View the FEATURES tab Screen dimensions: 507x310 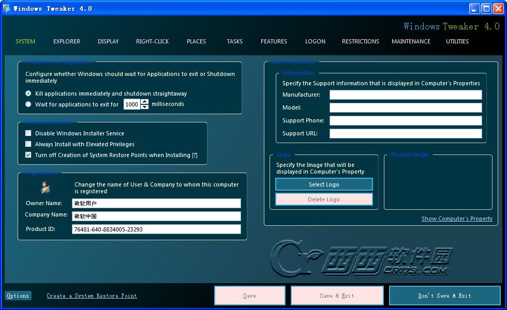[274, 41]
